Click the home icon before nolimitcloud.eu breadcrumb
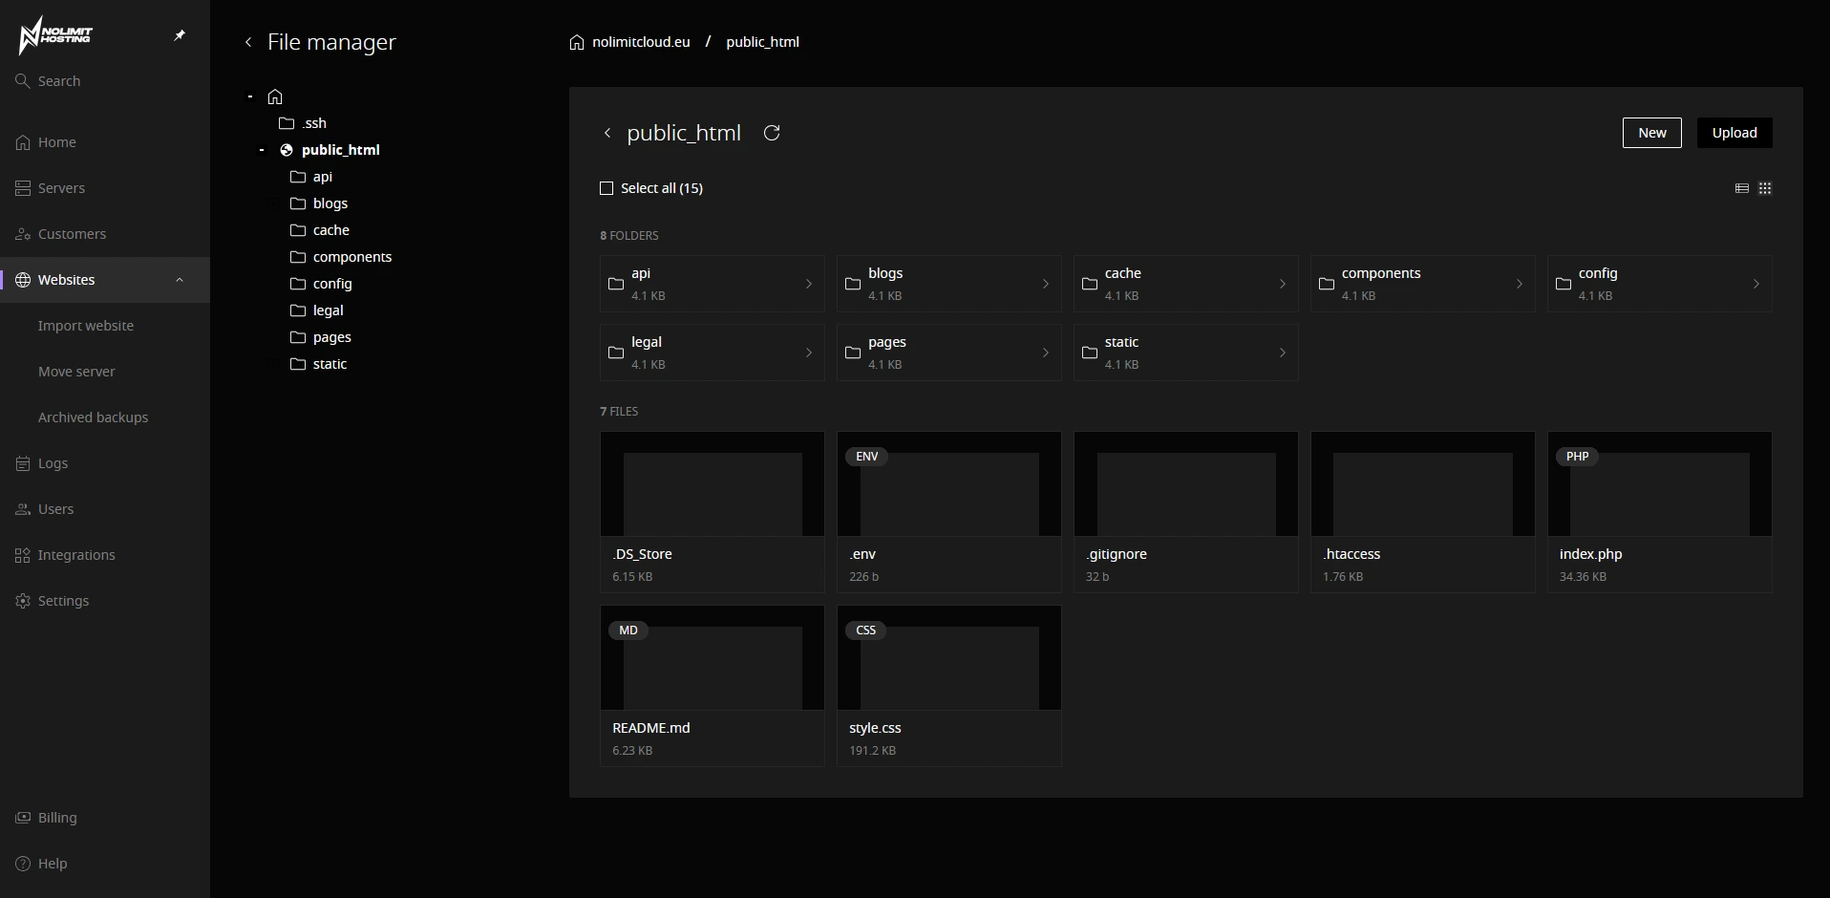This screenshot has width=1830, height=898. pyautogui.click(x=577, y=42)
